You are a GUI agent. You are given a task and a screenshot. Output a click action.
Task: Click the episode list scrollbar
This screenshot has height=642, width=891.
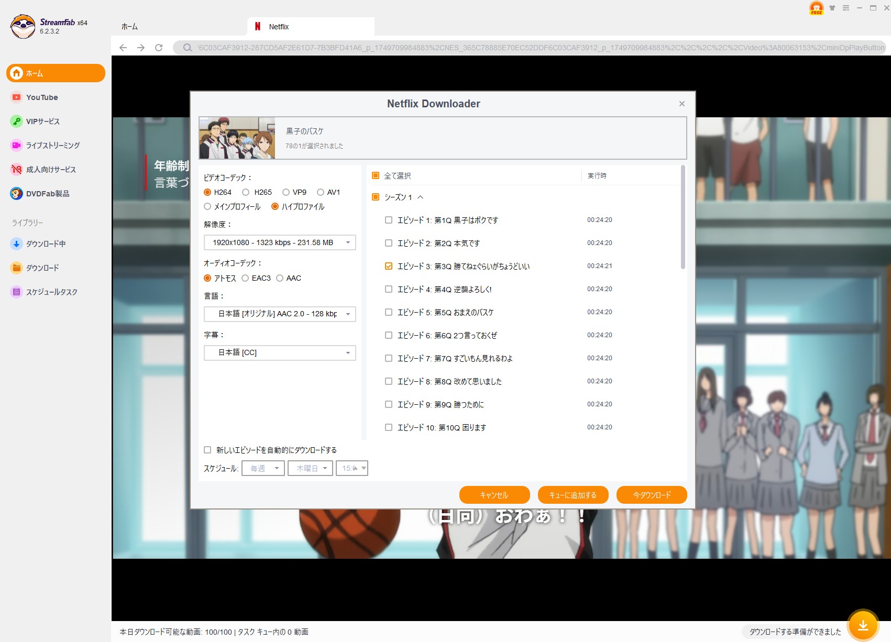(x=683, y=217)
